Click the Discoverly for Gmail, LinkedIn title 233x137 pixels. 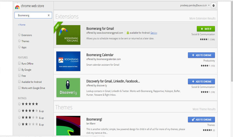tap(113, 81)
